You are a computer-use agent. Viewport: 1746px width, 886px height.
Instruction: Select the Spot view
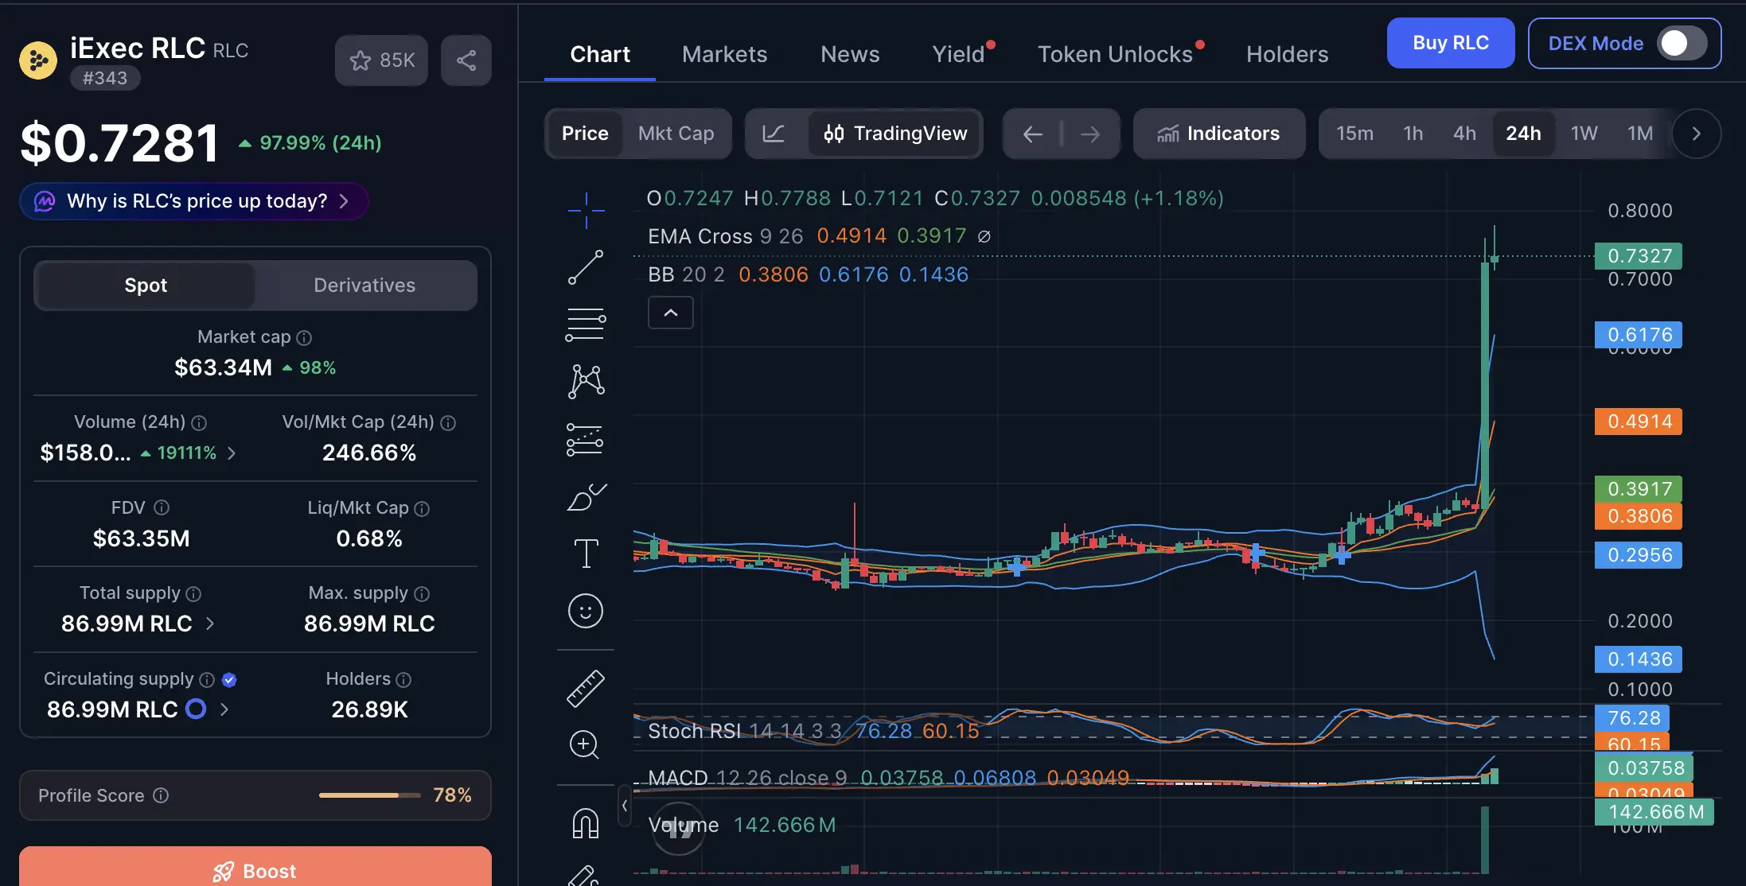pos(146,286)
